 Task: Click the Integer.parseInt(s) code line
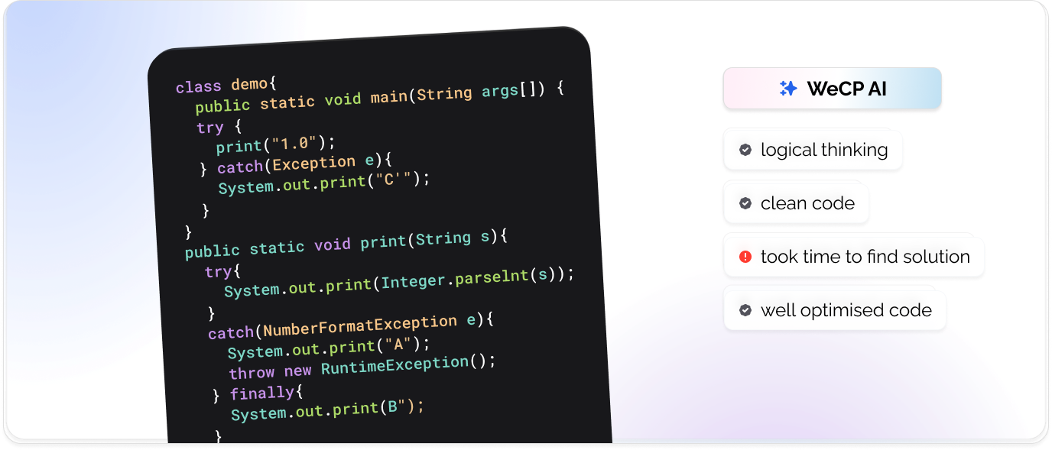click(398, 283)
